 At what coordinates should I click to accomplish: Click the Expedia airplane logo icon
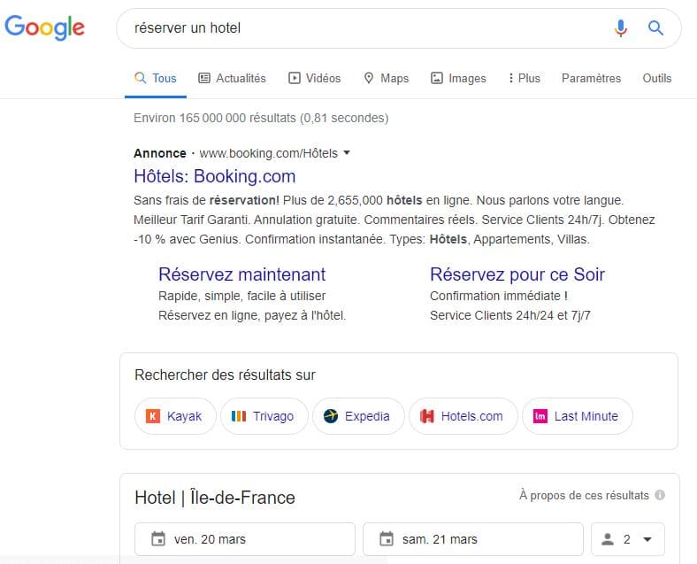pyautogui.click(x=331, y=416)
